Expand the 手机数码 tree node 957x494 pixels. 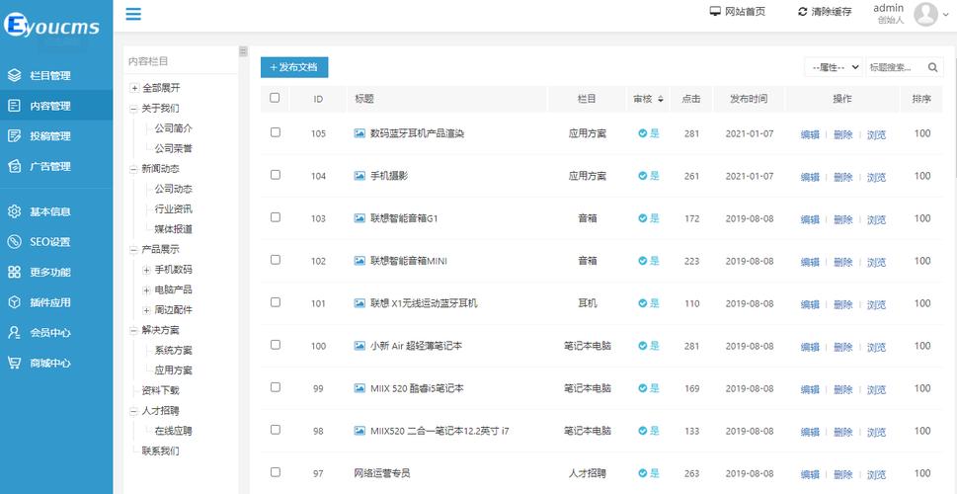pos(146,270)
